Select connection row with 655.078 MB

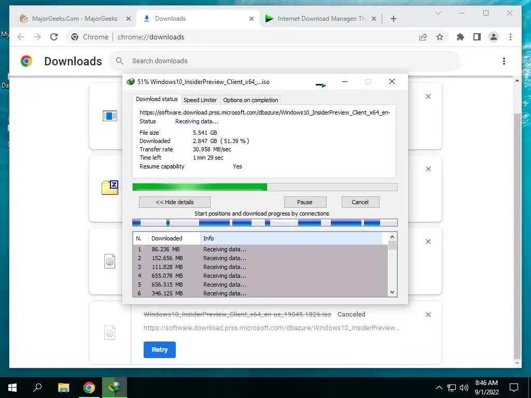(x=260, y=276)
